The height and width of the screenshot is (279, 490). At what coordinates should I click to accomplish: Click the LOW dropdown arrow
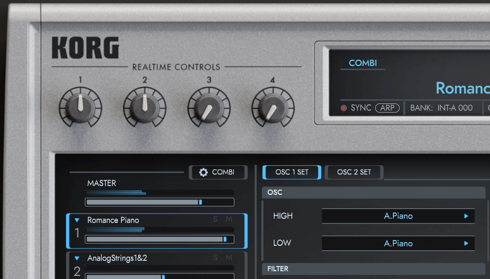click(x=466, y=243)
